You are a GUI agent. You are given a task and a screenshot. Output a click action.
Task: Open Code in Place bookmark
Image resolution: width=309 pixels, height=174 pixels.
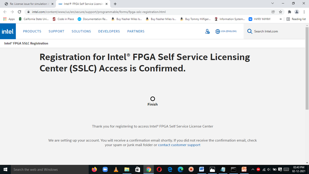tap(63, 19)
